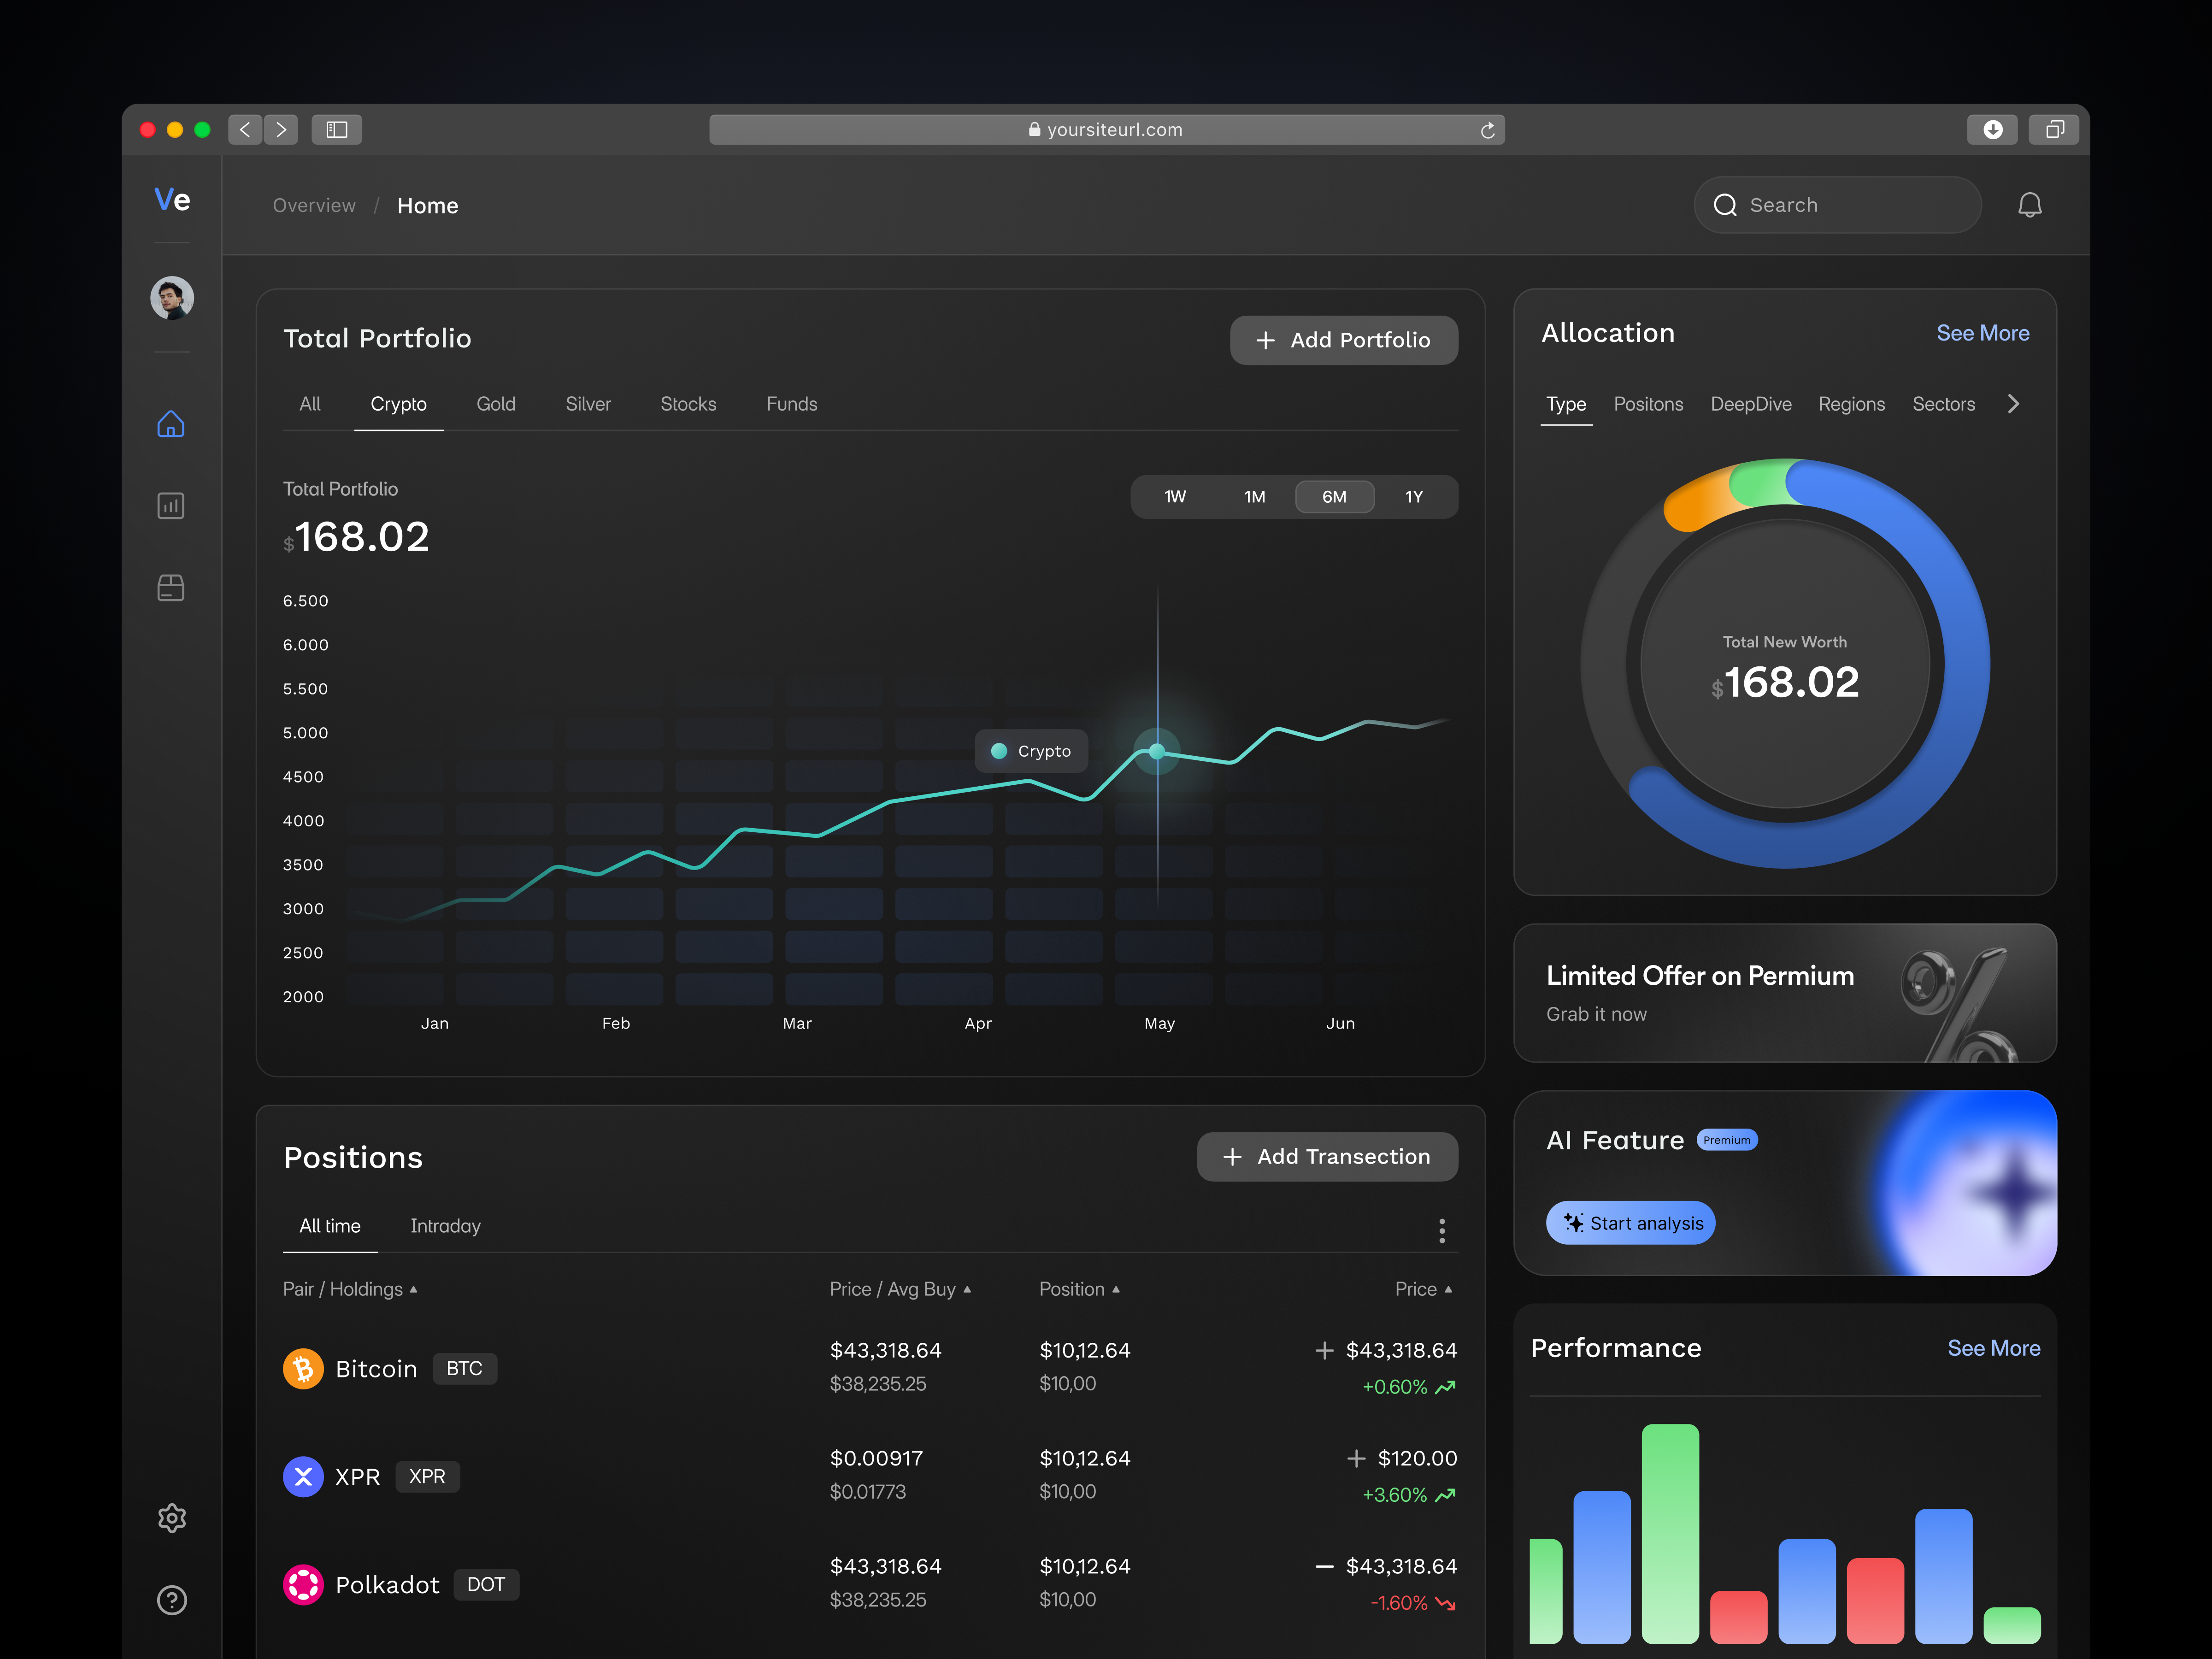Open notifications via the bell icon

click(x=2031, y=204)
